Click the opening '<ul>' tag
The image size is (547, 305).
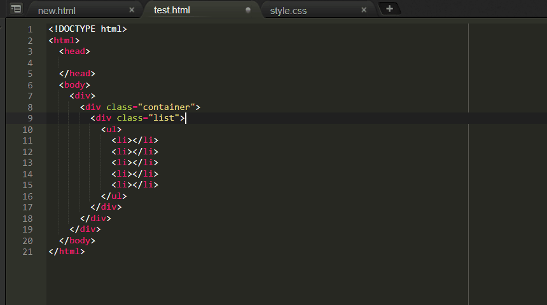click(x=111, y=130)
